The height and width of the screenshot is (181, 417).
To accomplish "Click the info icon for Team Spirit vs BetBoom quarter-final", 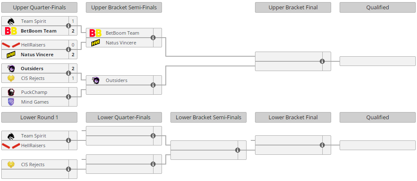I will (69, 26).
